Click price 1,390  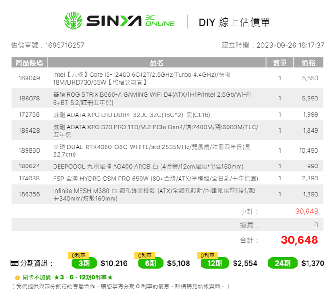310,194
